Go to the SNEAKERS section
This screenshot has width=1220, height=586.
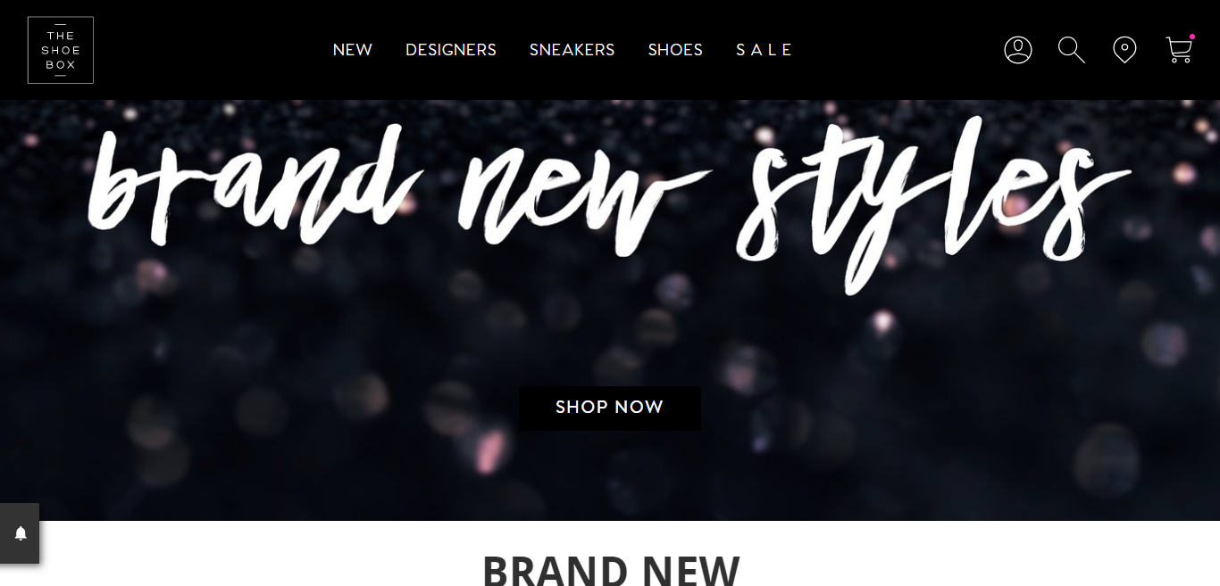coord(572,50)
